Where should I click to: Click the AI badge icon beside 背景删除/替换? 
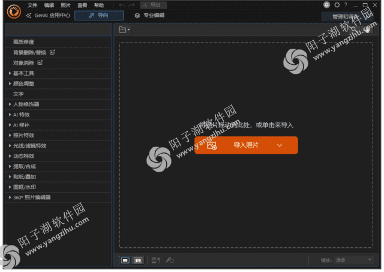point(52,52)
